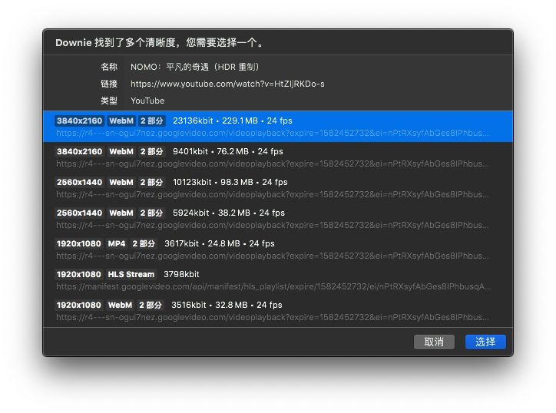Click the type value YouTube

147,101
